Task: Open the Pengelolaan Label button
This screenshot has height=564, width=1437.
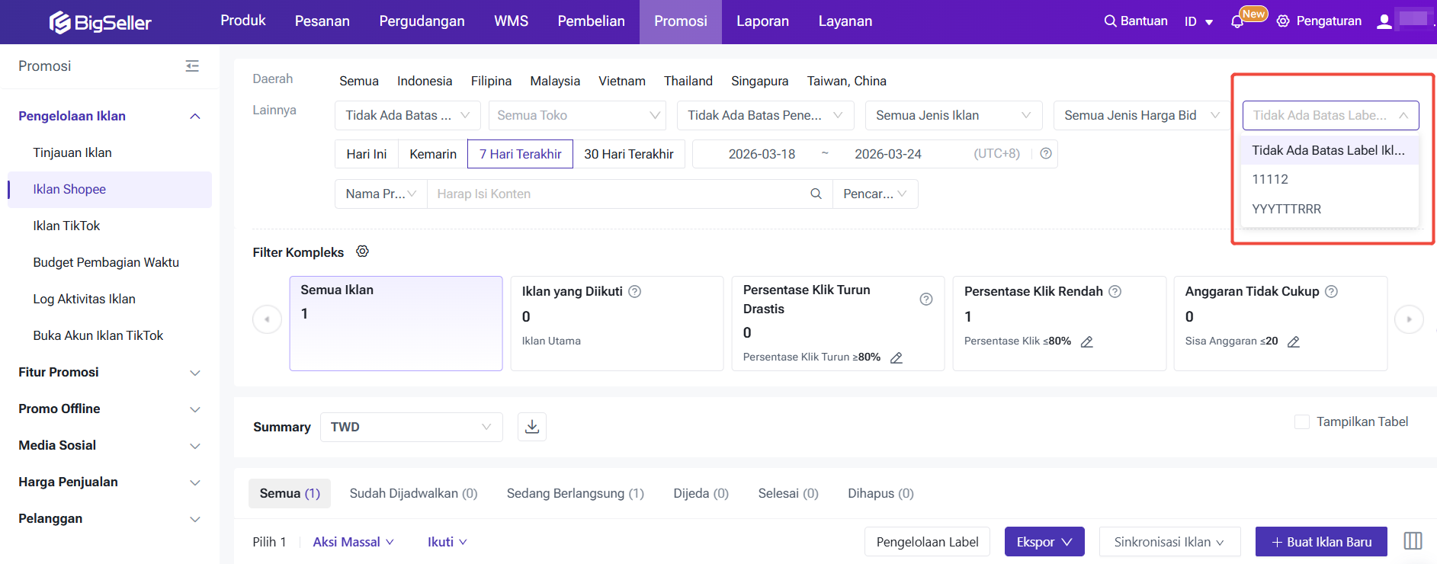Action: point(927,542)
